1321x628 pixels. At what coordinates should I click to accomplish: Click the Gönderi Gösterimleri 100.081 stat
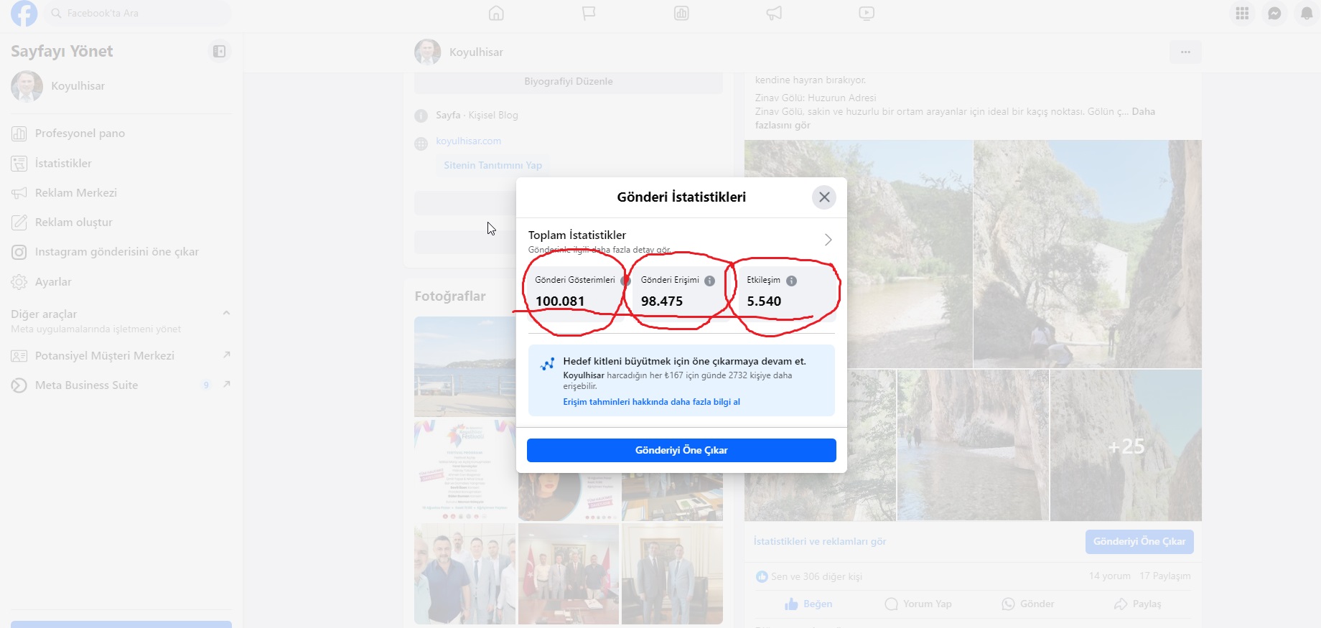tap(575, 293)
